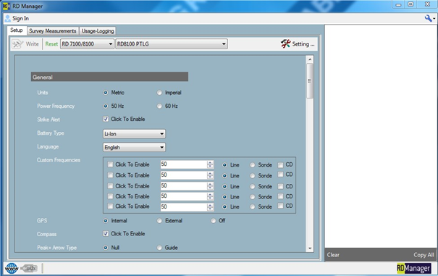
Task: Open the wrench menu dropdown arrow
Action: pyautogui.click(x=434, y=19)
